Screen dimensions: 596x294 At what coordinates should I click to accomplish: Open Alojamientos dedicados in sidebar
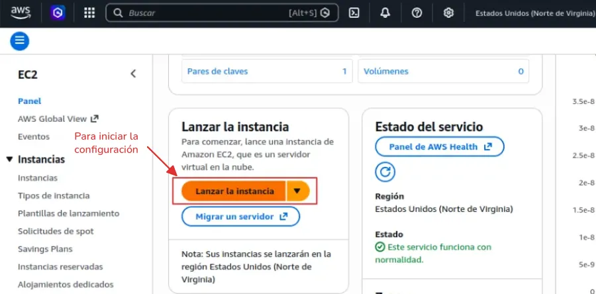click(66, 285)
